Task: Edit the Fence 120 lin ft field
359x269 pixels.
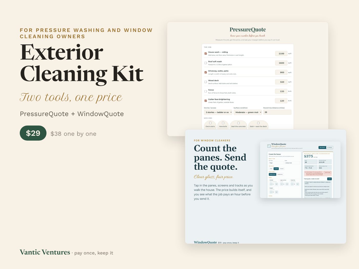Action: point(281,91)
